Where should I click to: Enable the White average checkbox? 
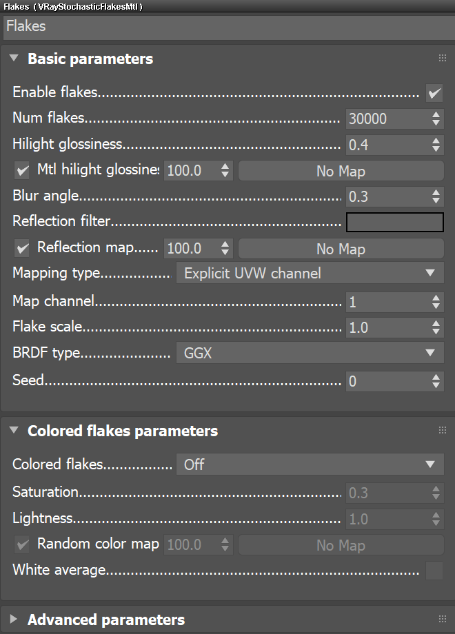pyautogui.click(x=434, y=571)
